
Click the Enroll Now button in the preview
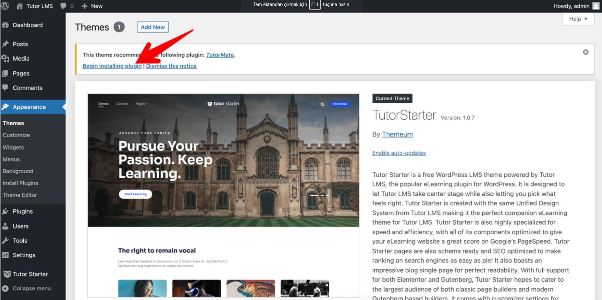tap(340, 104)
